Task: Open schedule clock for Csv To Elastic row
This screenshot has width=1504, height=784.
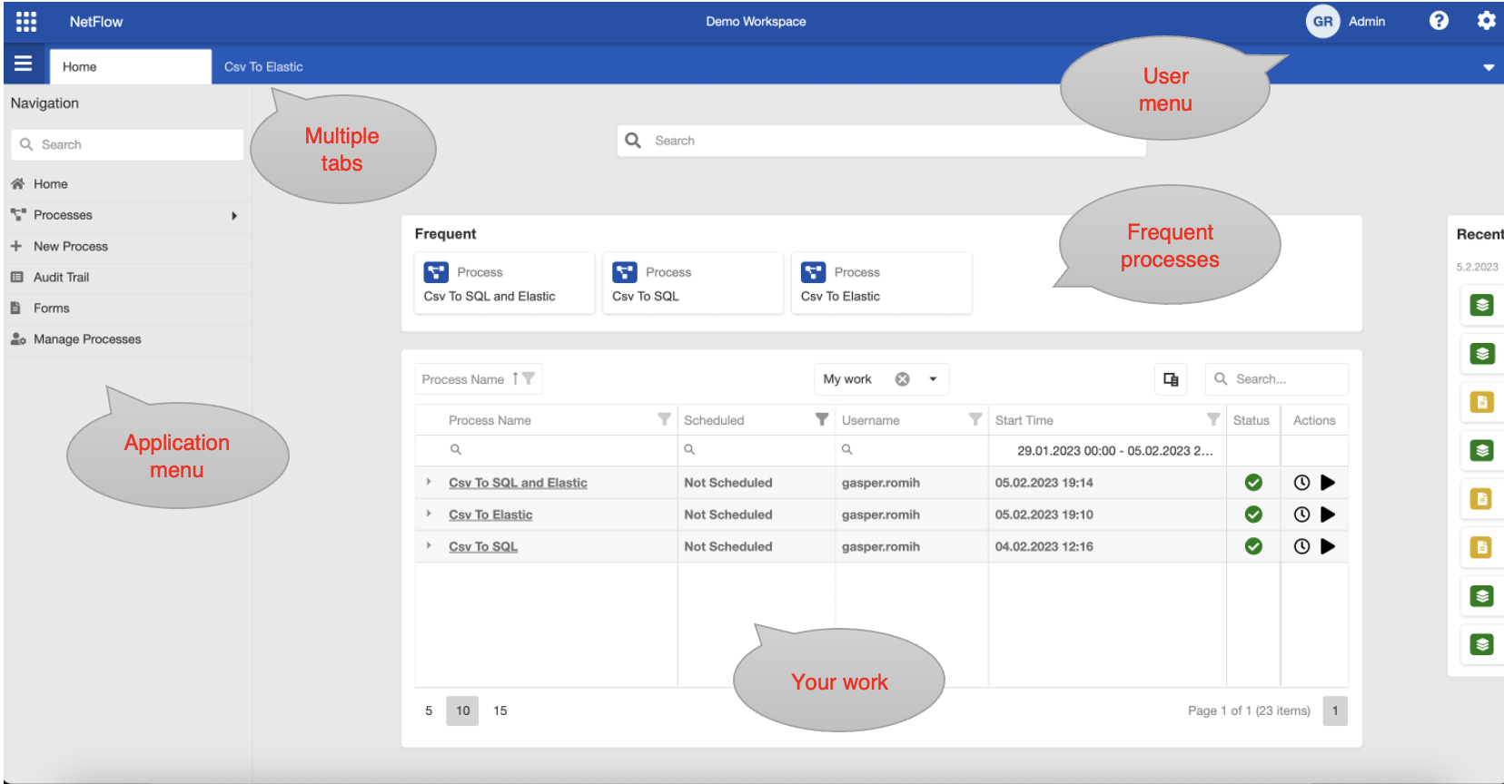Action: coord(1301,514)
